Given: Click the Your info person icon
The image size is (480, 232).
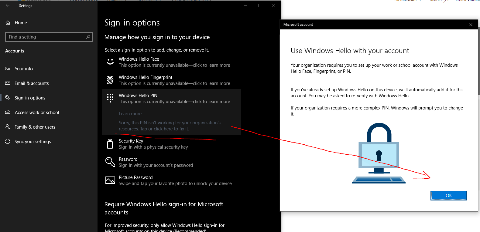Looking at the screenshot, I should [x=8, y=69].
